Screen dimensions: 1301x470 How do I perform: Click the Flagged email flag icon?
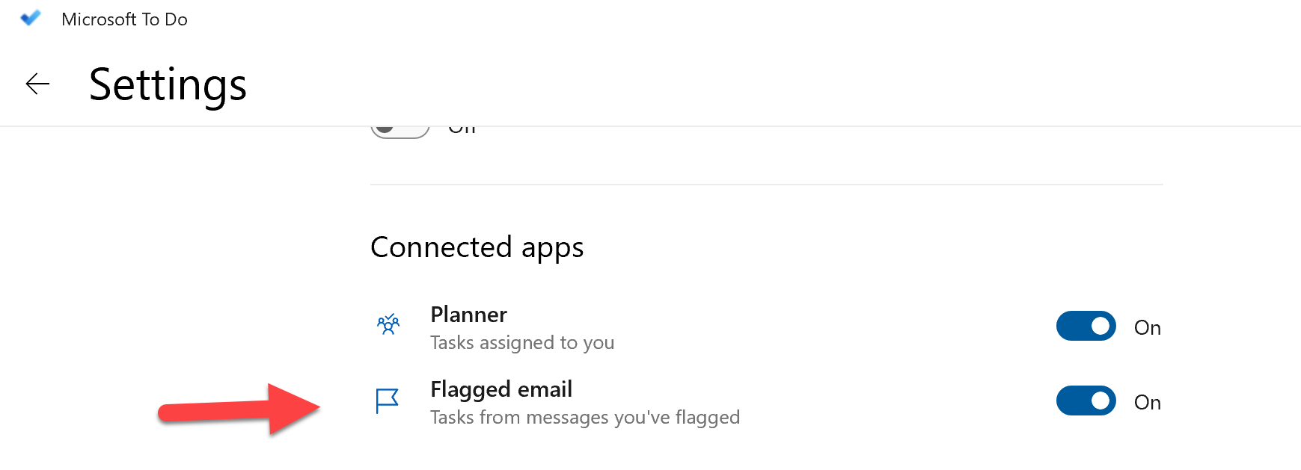[387, 401]
